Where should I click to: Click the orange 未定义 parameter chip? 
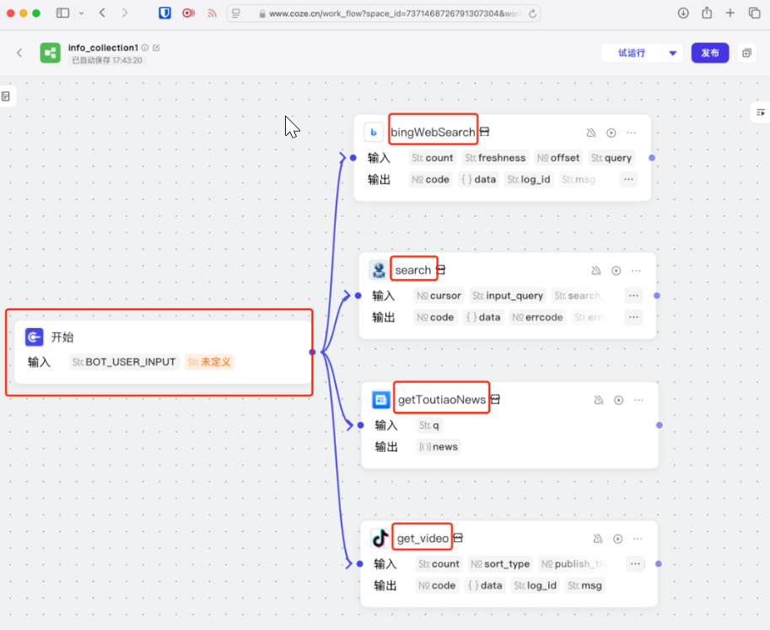click(209, 362)
